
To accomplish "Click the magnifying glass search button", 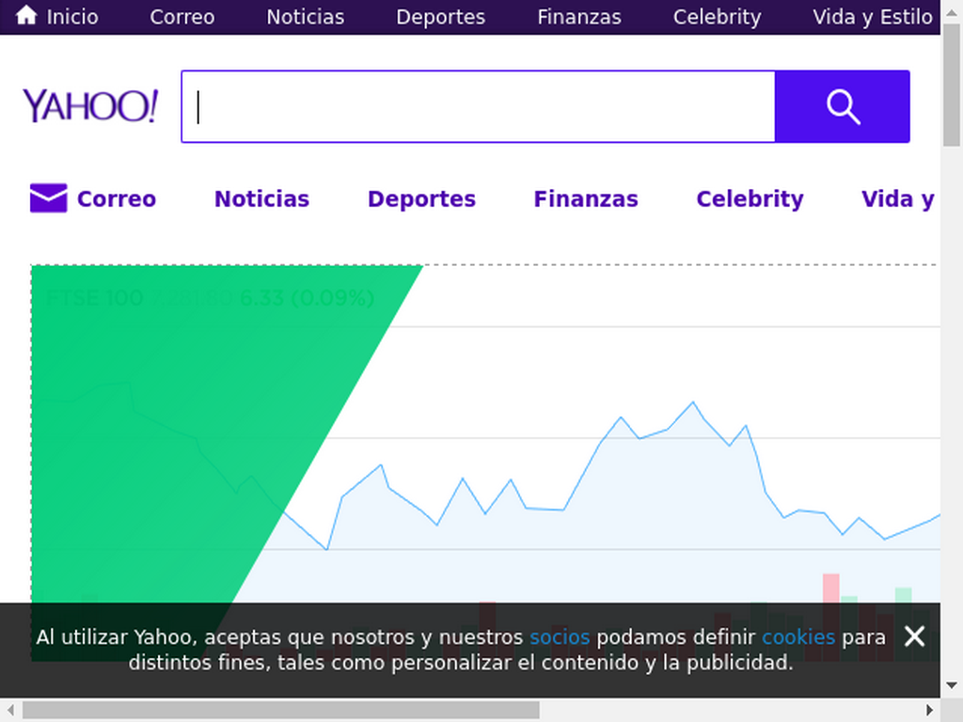I will pos(842,106).
